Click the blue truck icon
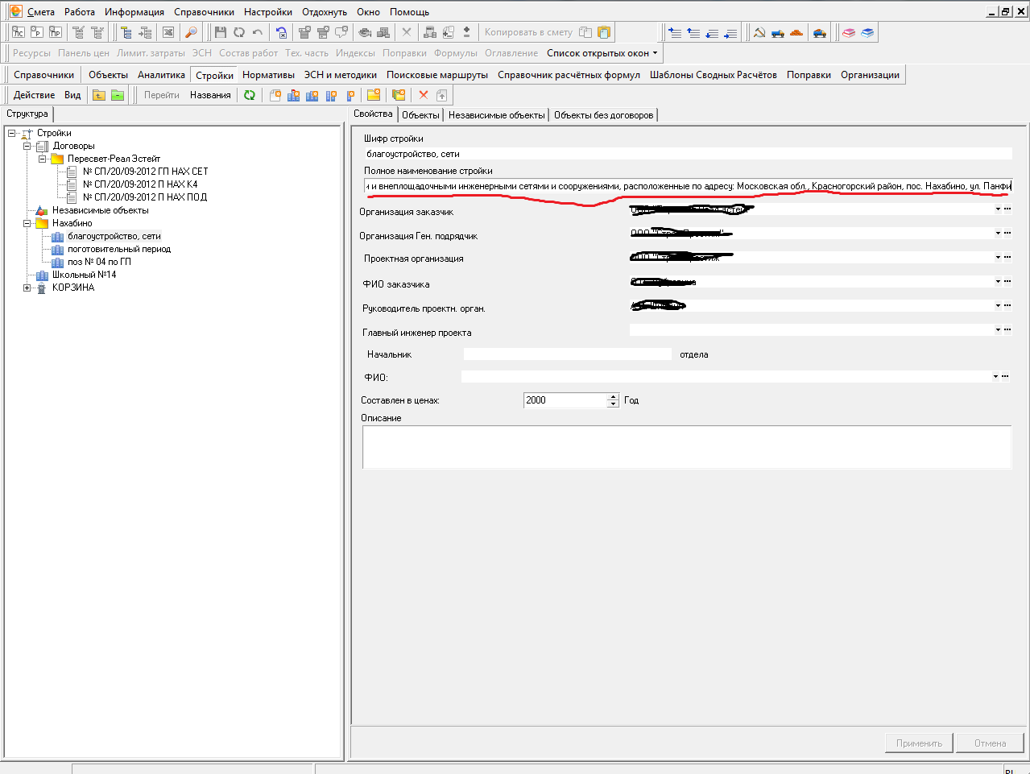 [777, 32]
